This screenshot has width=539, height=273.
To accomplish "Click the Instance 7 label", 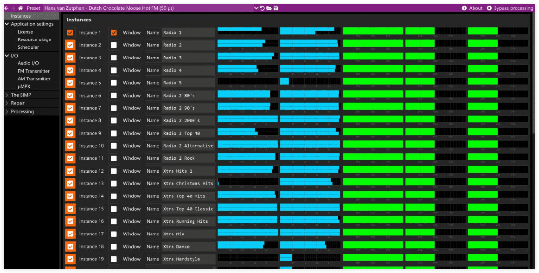I will 90,108.
